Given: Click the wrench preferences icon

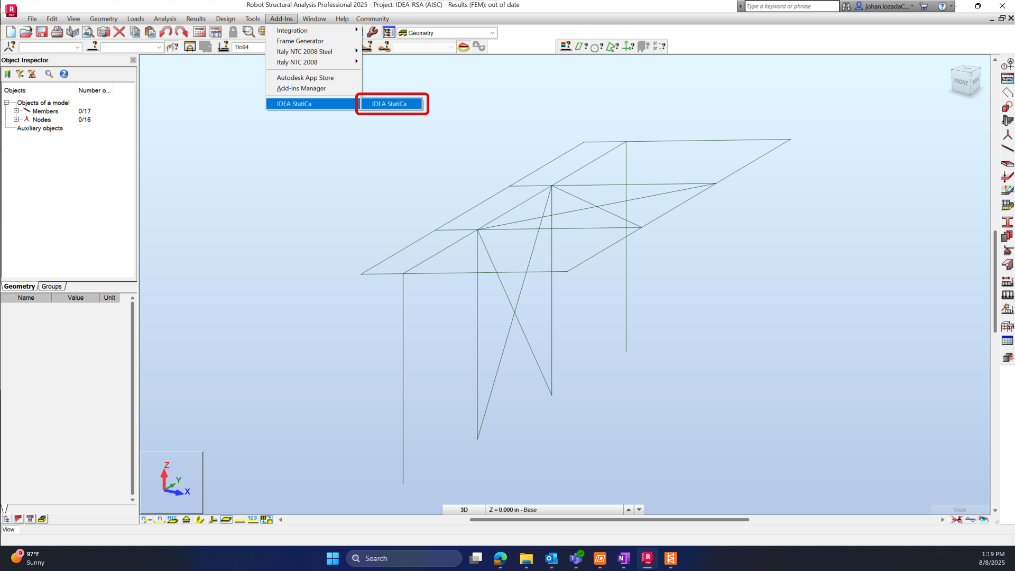Looking at the screenshot, I should tap(372, 32).
